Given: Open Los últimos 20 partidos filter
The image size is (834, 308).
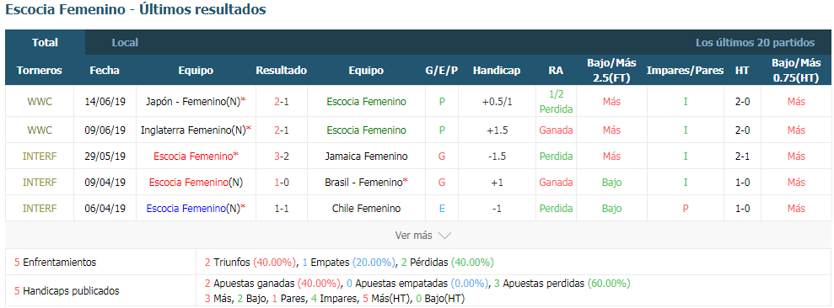Looking at the screenshot, I should point(756,42).
